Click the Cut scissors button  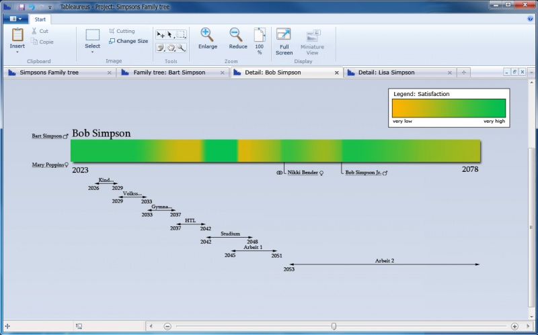pos(40,31)
